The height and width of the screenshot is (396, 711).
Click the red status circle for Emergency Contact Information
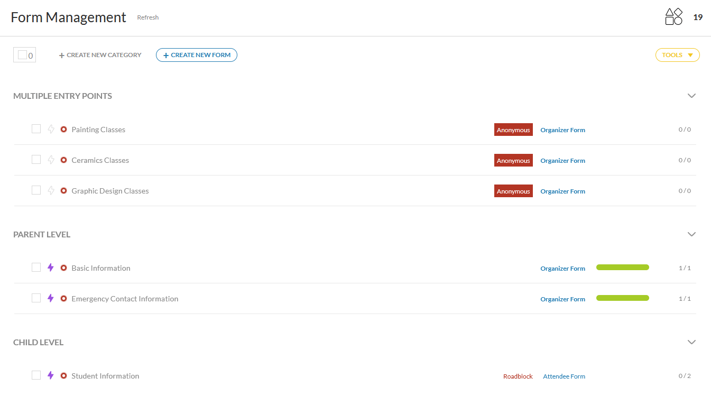click(x=63, y=298)
